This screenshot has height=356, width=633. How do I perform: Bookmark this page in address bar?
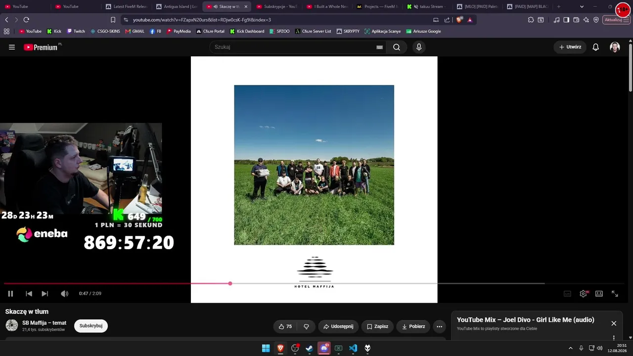113,20
